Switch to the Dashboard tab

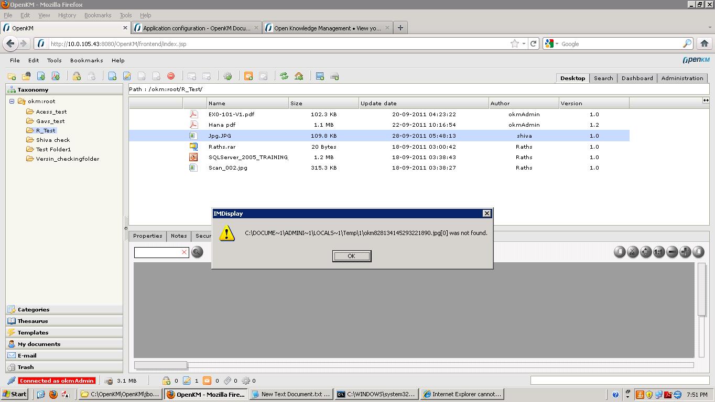pos(637,78)
